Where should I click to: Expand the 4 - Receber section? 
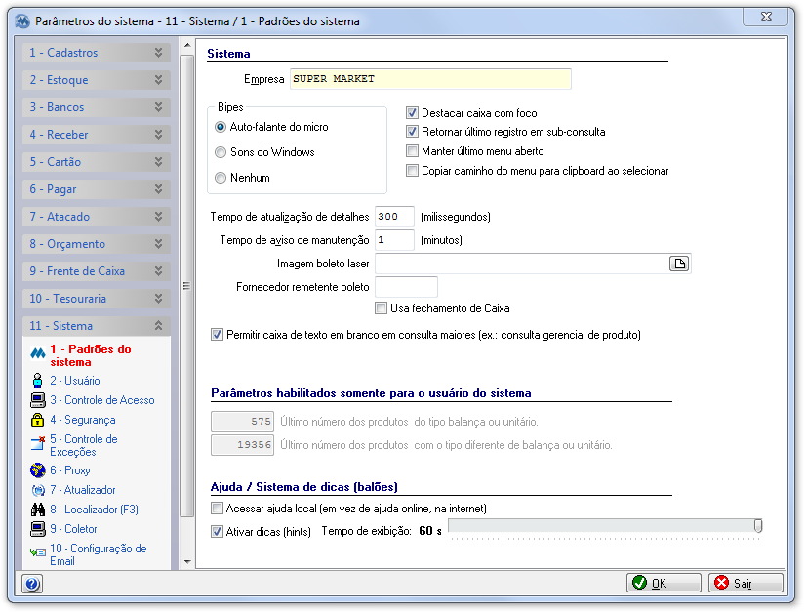pos(96,135)
